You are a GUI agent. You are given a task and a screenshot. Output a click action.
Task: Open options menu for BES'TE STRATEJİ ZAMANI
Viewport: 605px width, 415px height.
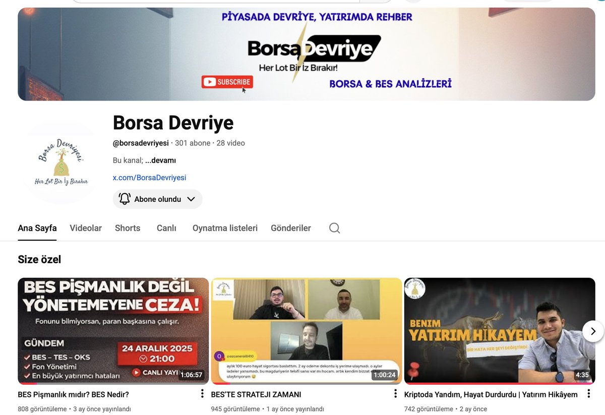click(395, 393)
